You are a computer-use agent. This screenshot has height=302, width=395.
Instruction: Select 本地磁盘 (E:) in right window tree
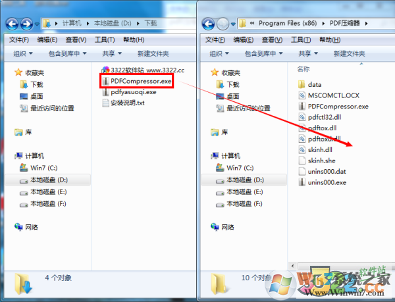tap(240, 192)
